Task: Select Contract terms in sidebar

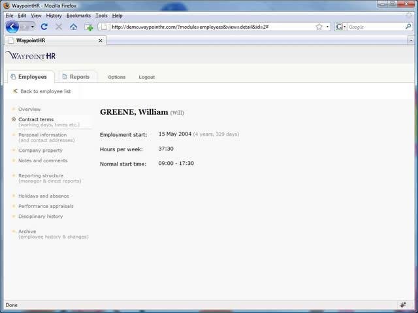Action: 36,119
